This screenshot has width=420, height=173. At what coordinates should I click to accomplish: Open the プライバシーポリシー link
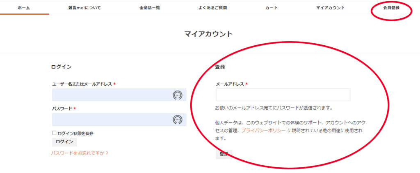point(263,131)
